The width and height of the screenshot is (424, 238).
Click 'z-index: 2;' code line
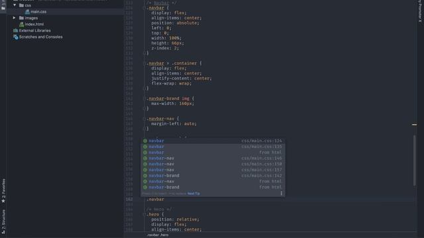point(165,48)
